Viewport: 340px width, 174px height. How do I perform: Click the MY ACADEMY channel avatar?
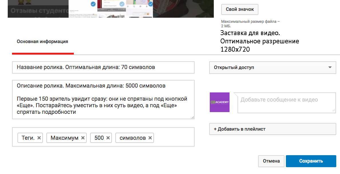[x=220, y=102]
